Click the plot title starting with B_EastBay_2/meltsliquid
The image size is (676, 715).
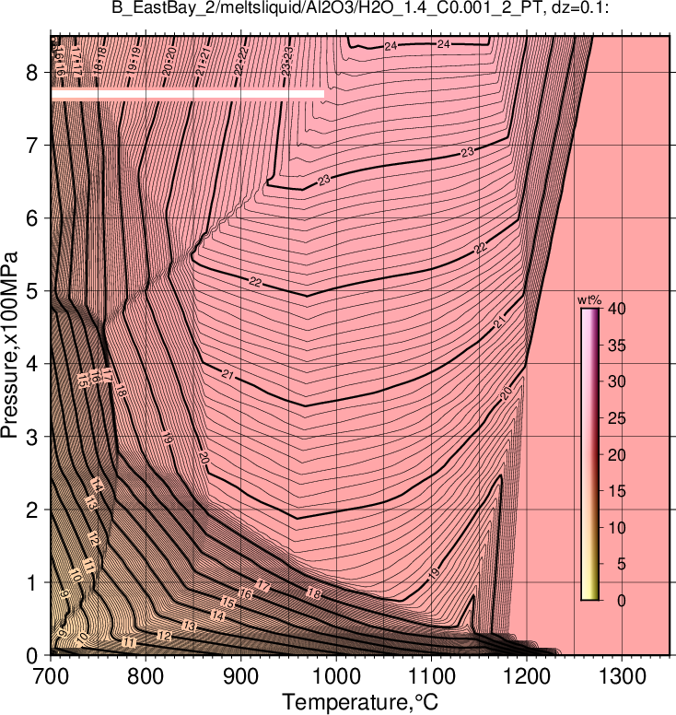click(360, 8)
